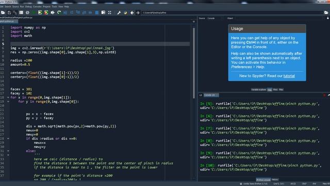Select the IPython console bottom tab

tap(263, 180)
